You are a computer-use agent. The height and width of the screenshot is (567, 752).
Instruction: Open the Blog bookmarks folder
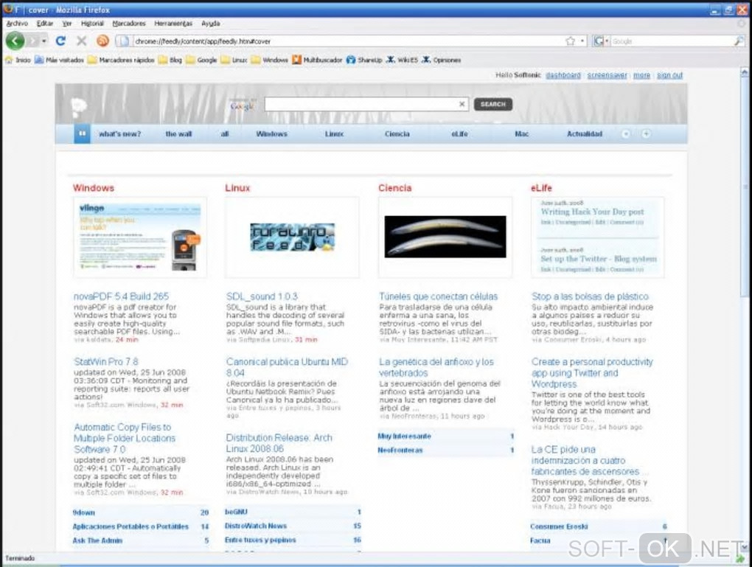click(x=170, y=60)
